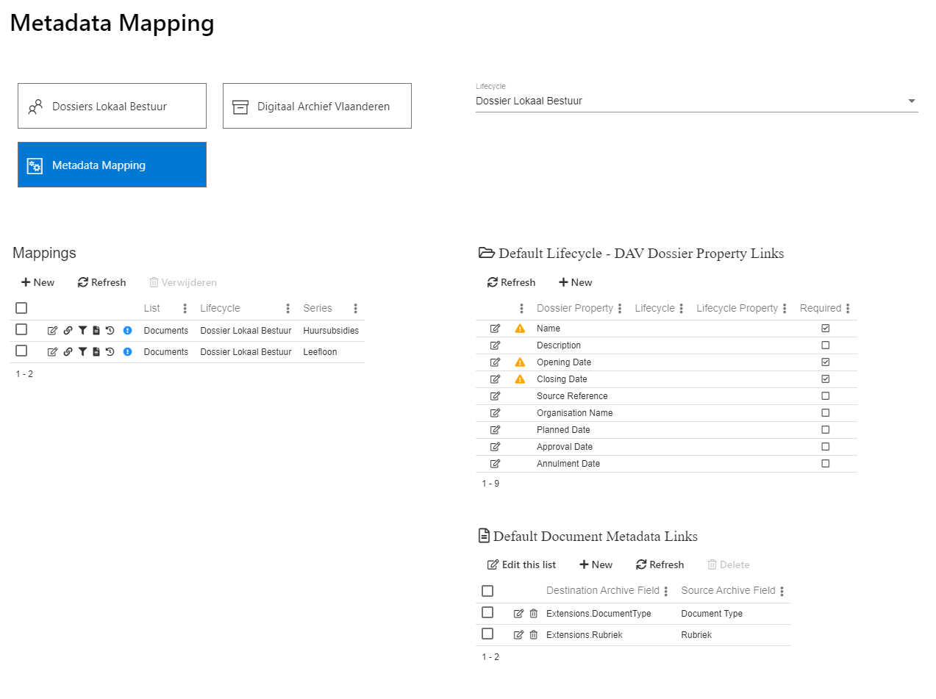Viewport: 936px width, 699px height.
Task: Open the edit icon for the Huursubsidies mapping
Action: click(x=52, y=330)
